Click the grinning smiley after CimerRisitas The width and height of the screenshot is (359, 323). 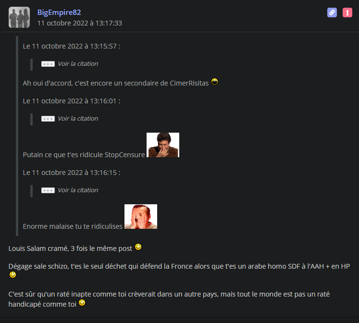pyautogui.click(x=214, y=82)
